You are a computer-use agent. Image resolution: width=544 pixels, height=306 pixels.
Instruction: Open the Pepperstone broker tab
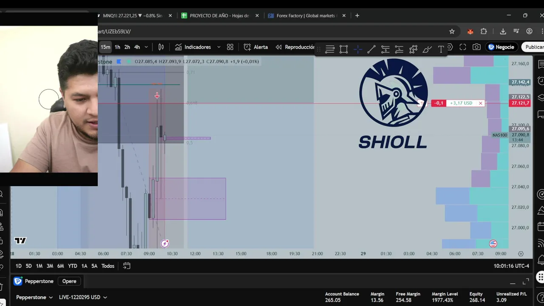click(x=34, y=281)
